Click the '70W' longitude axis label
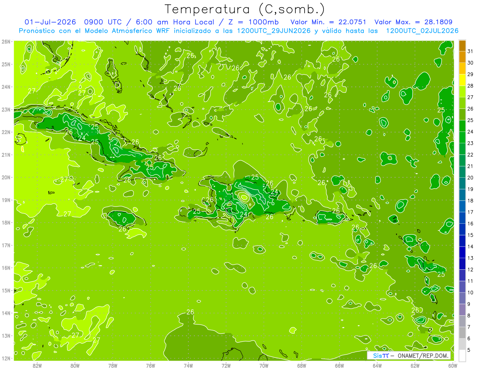This screenshot has width=481, height=371. pyautogui.click(x=264, y=365)
